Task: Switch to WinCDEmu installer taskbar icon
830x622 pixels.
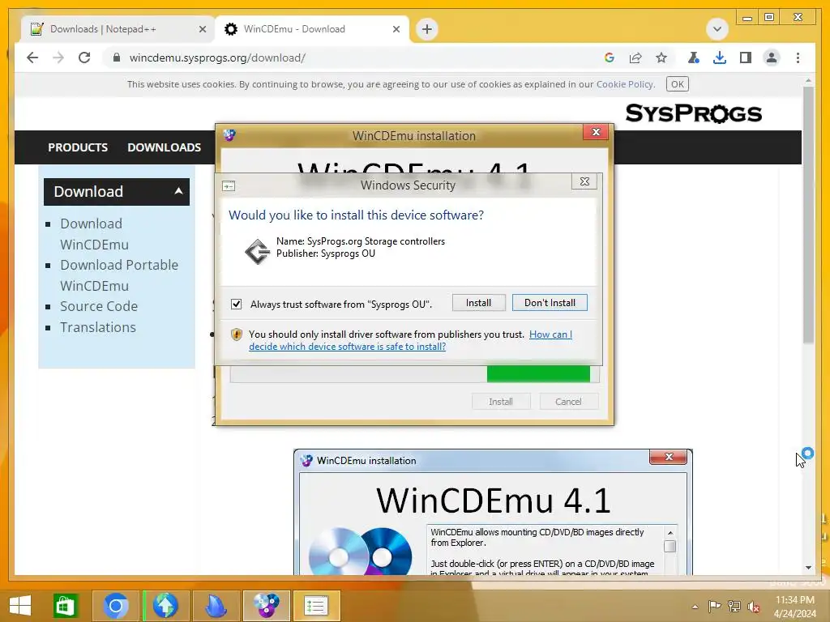Action: [x=266, y=606]
